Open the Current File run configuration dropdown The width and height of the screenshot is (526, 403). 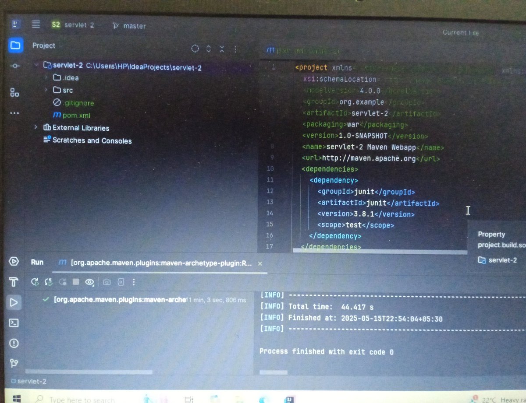(461, 33)
